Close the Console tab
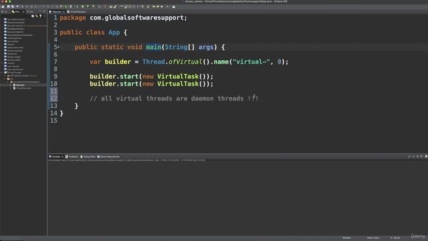The height and width of the screenshot is (241, 428). [62, 157]
